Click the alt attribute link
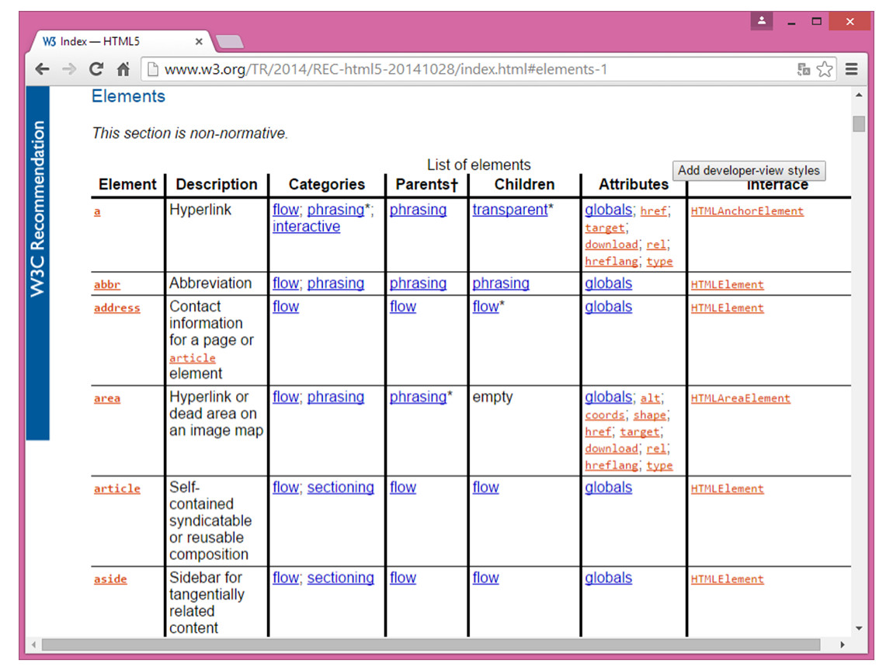This screenshot has height=671, width=893. (650, 398)
